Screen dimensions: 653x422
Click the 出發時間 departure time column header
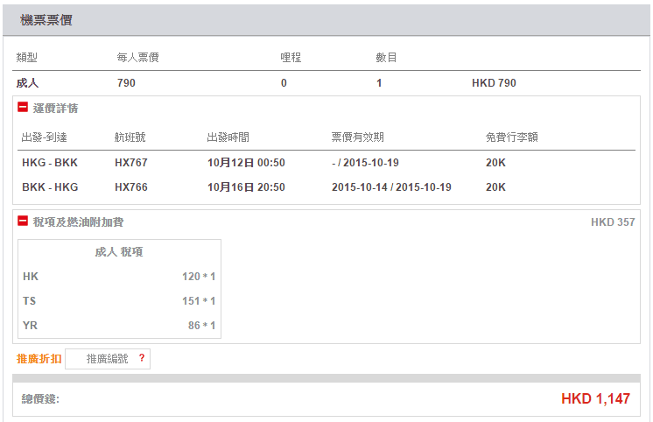click(228, 137)
